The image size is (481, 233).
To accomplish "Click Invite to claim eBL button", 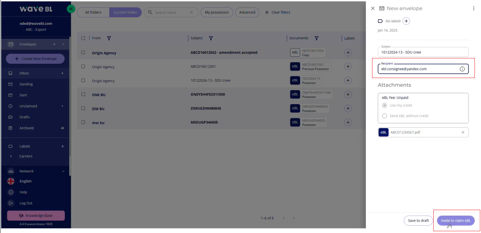I will point(456,220).
